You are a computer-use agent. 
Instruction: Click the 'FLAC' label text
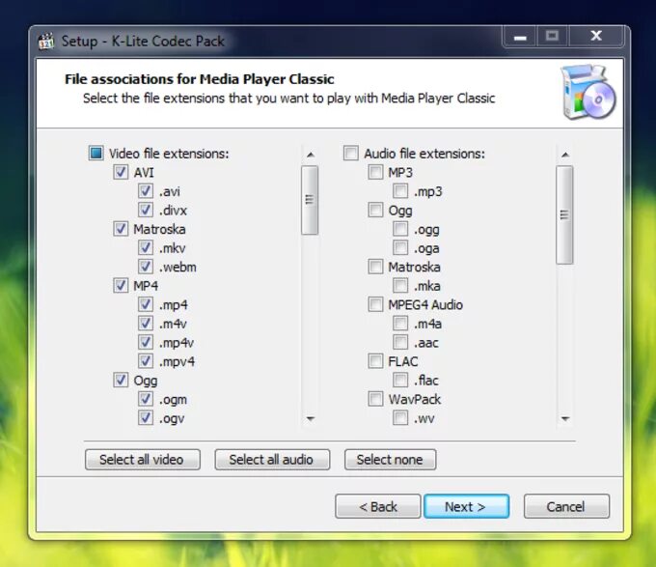click(x=403, y=361)
